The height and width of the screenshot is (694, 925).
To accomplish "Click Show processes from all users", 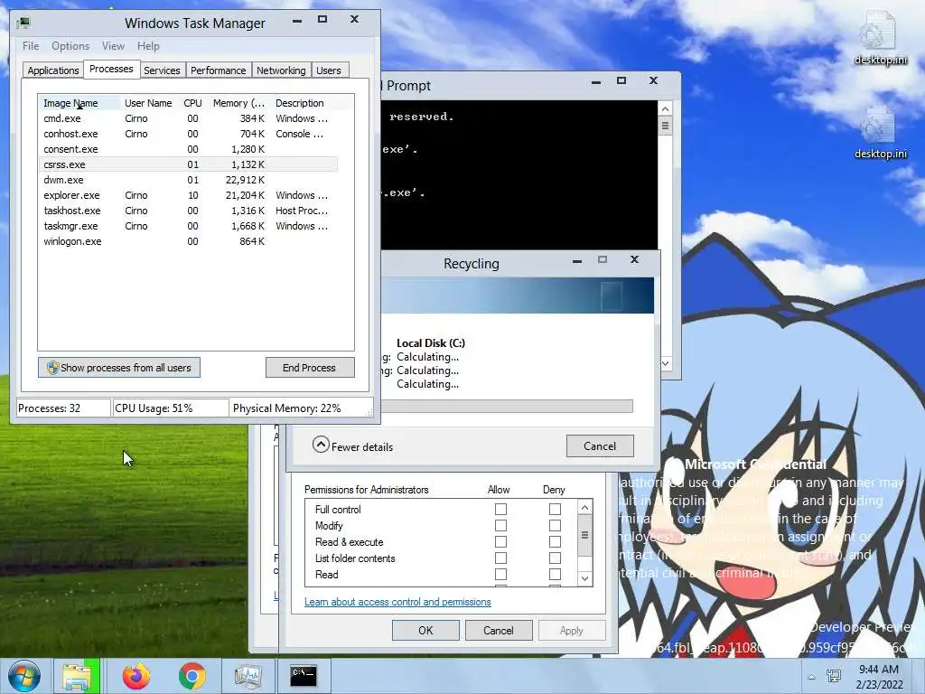I will [x=119, y=368].
